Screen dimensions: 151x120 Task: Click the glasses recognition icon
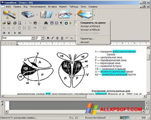(x=66, y=15)
